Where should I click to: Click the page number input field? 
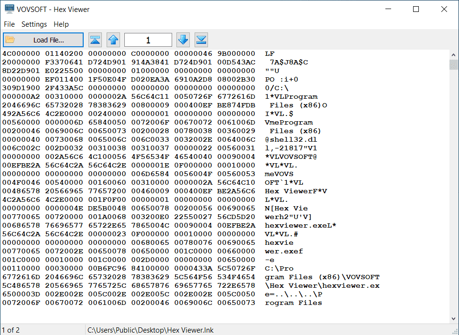tap(148, 40)
